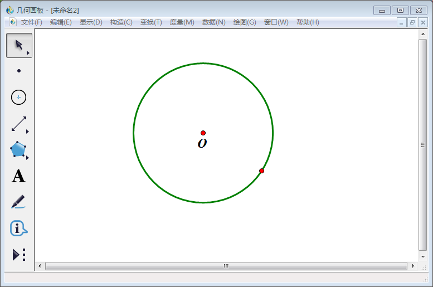
Task: Pick the Straightedge segment tool
Action: click(19, 124)
